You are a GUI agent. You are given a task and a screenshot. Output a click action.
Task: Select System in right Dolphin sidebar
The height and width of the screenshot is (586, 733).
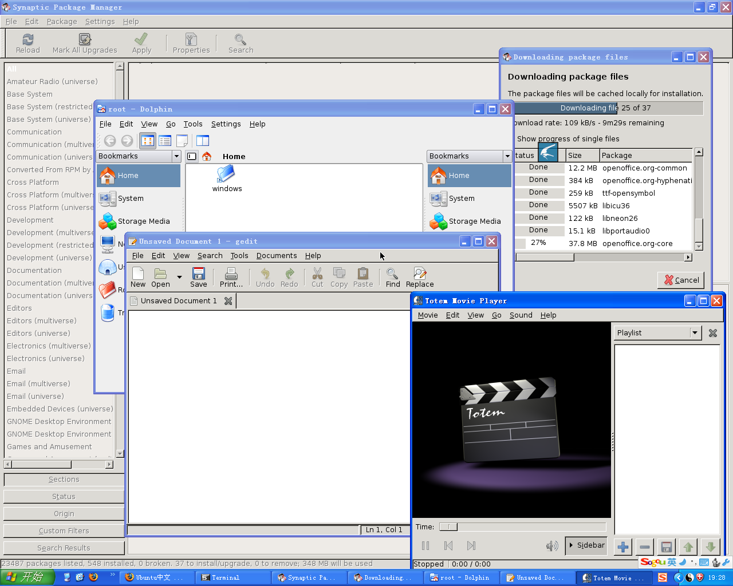click(x=470, y=199)
